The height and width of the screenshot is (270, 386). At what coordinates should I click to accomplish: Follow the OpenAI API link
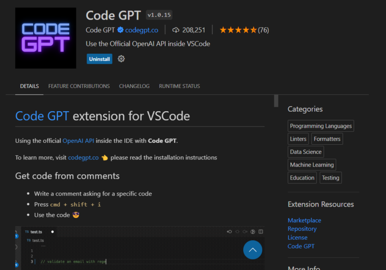point(78,141)
